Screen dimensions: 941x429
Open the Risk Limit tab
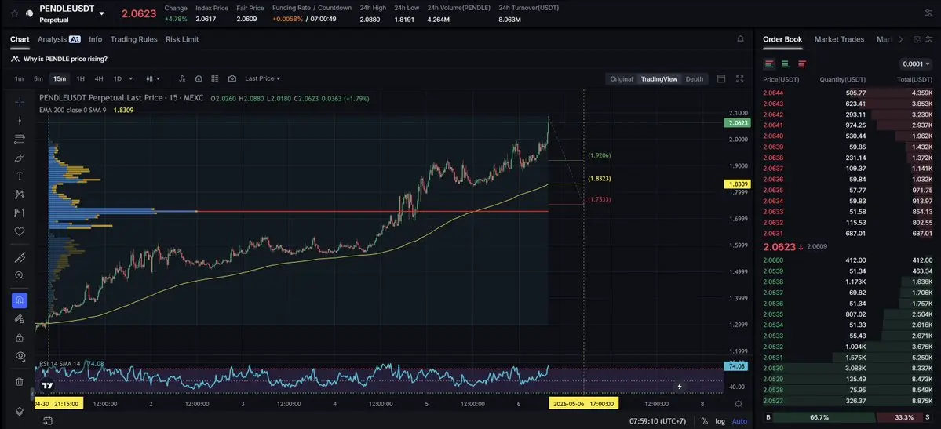182,39
